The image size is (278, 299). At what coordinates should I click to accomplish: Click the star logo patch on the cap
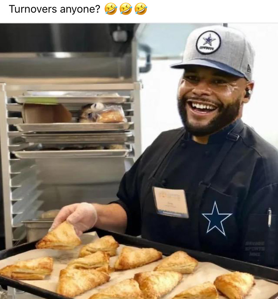click(x=208, y=42)
